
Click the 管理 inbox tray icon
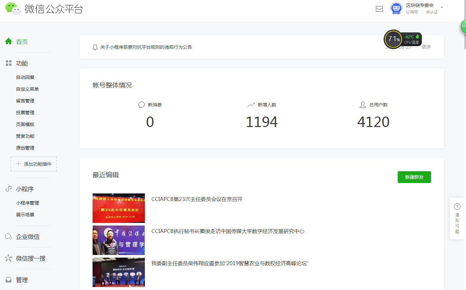click(9, 280)
